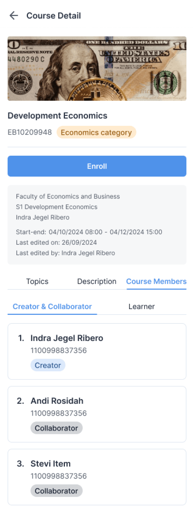This screenshot has width=194, height=510.
Task: Click Stevi Item's Collaborator badge
Action: tap(57, 491)
